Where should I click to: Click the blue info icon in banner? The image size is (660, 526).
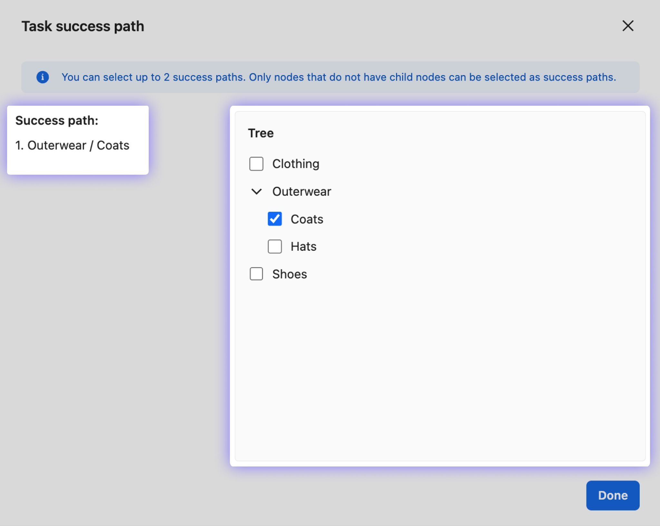coord(43,77)
